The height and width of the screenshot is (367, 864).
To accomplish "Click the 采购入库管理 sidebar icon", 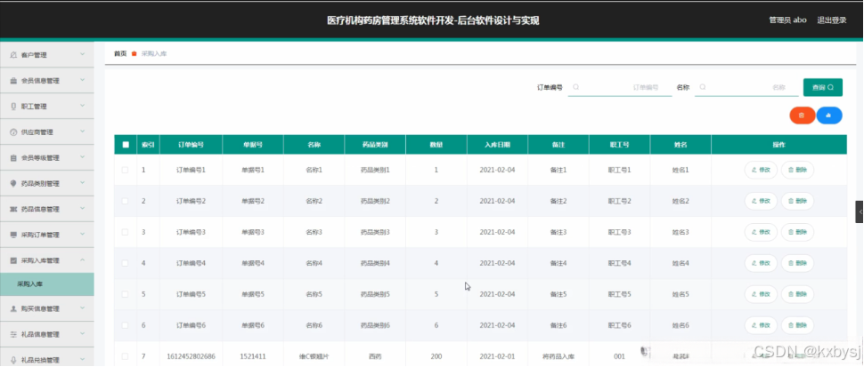I will [x=13, y=260].
